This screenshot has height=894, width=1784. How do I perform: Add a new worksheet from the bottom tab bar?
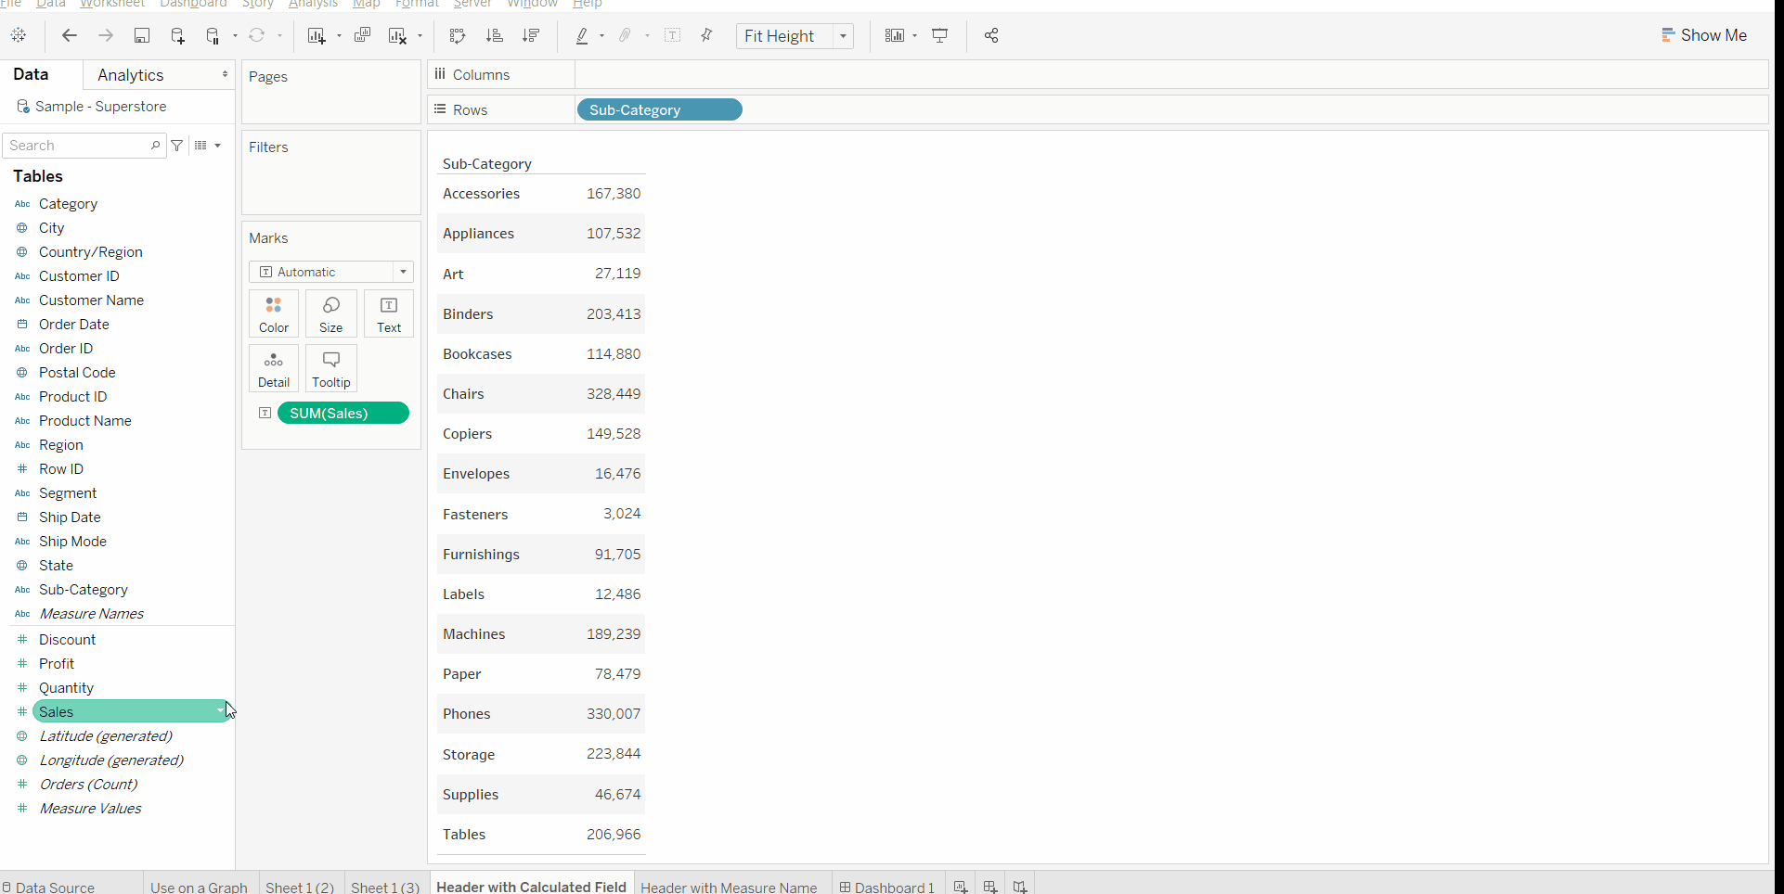961,887
